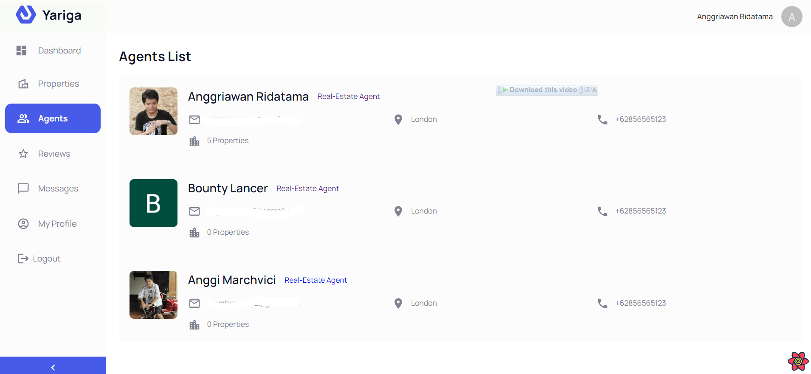Open agent Bounty Lancer
Image resolution: width=811 pixels, height=374 pixels.
coord(228,188)
